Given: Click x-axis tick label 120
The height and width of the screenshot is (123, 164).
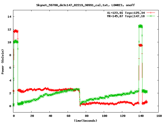Looking at the screenshot, I should pos(123,116).
